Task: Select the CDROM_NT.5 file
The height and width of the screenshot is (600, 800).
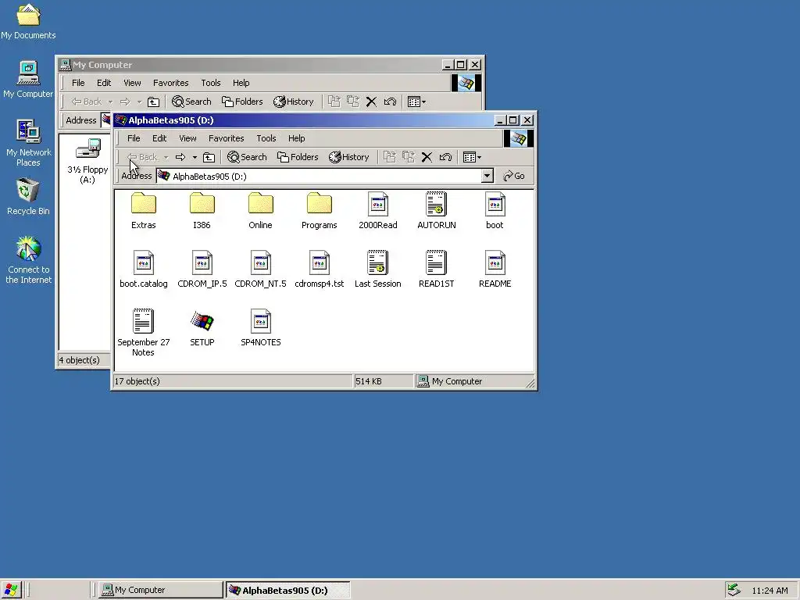Action: (x=261, y=270)
